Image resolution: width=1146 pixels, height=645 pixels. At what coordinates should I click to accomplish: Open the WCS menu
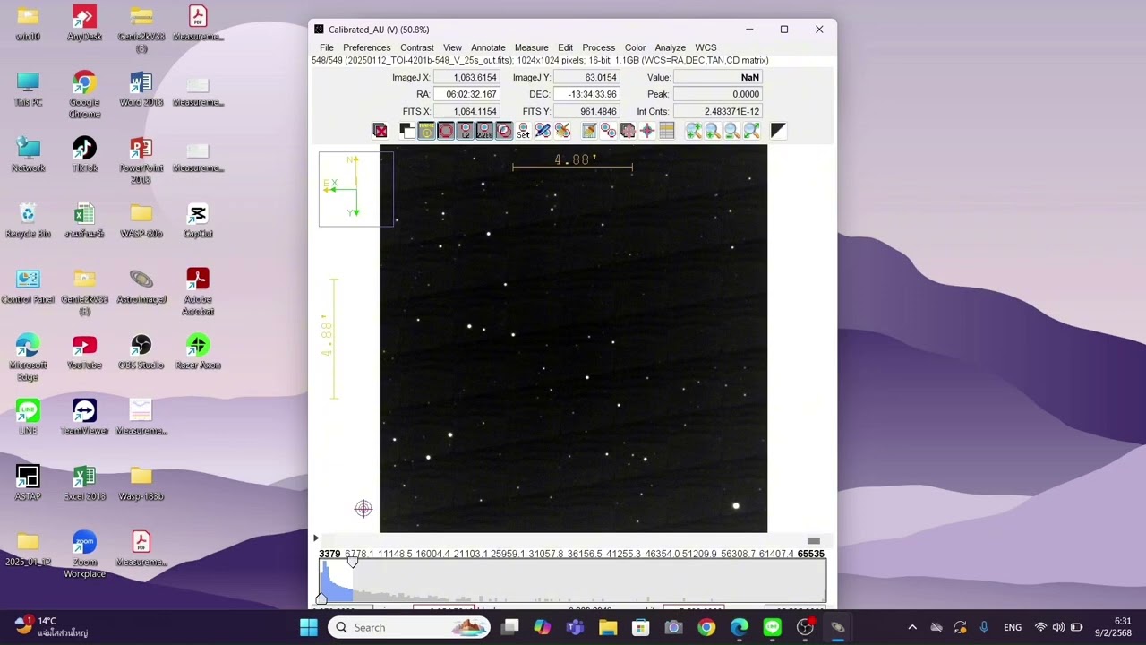[706, 47]
